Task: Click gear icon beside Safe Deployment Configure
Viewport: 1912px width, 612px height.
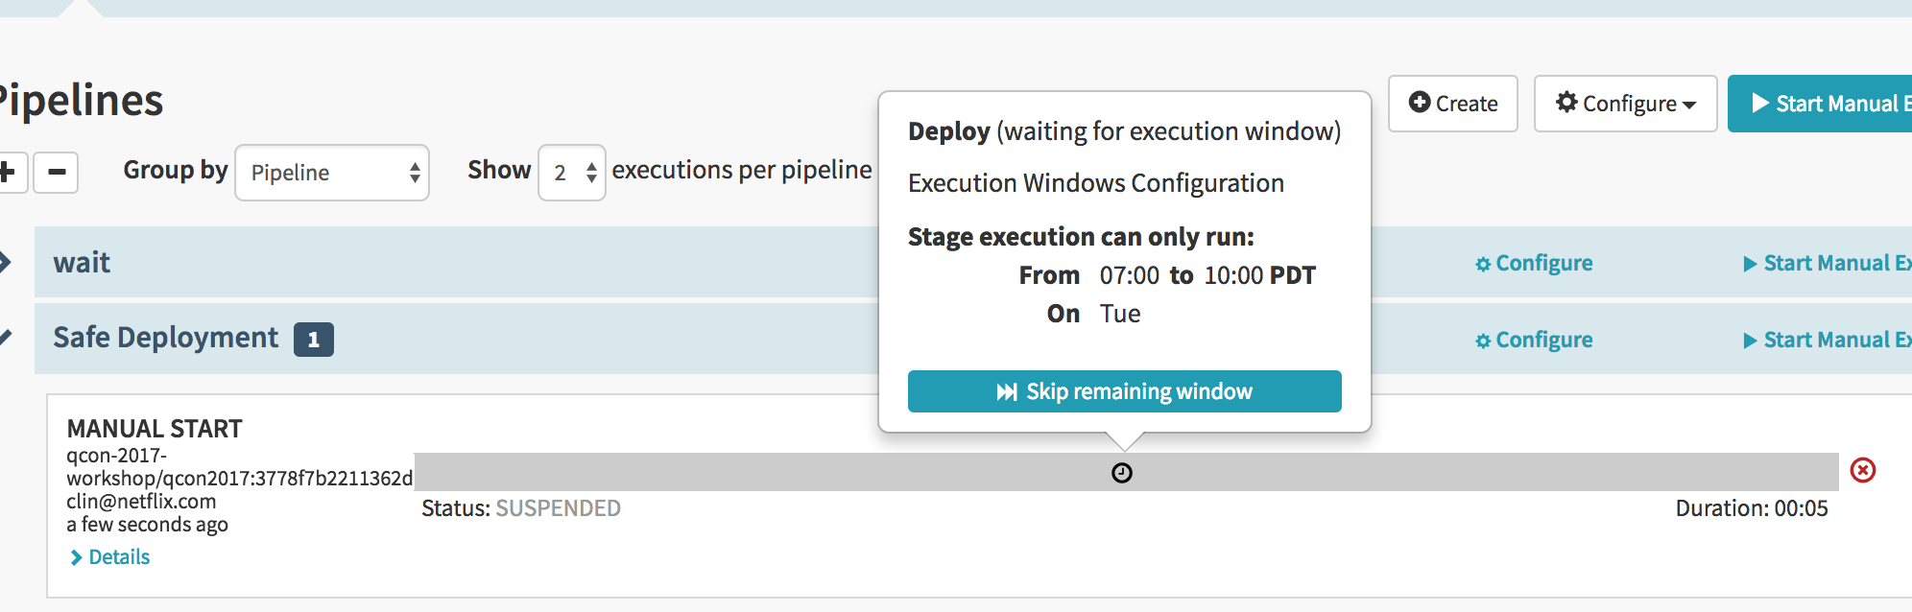Action: [x=1483, y=341]
